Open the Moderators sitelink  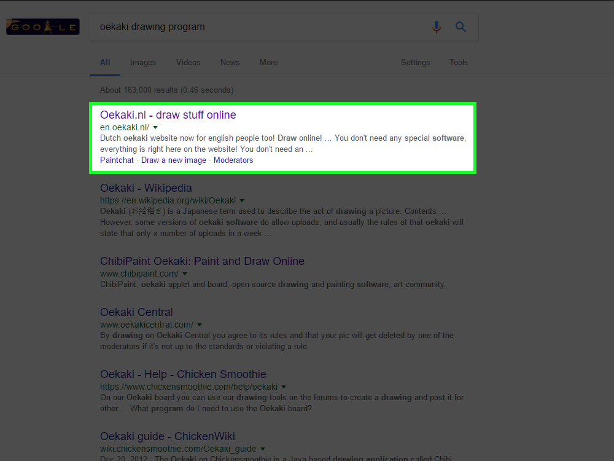[233, 160]
